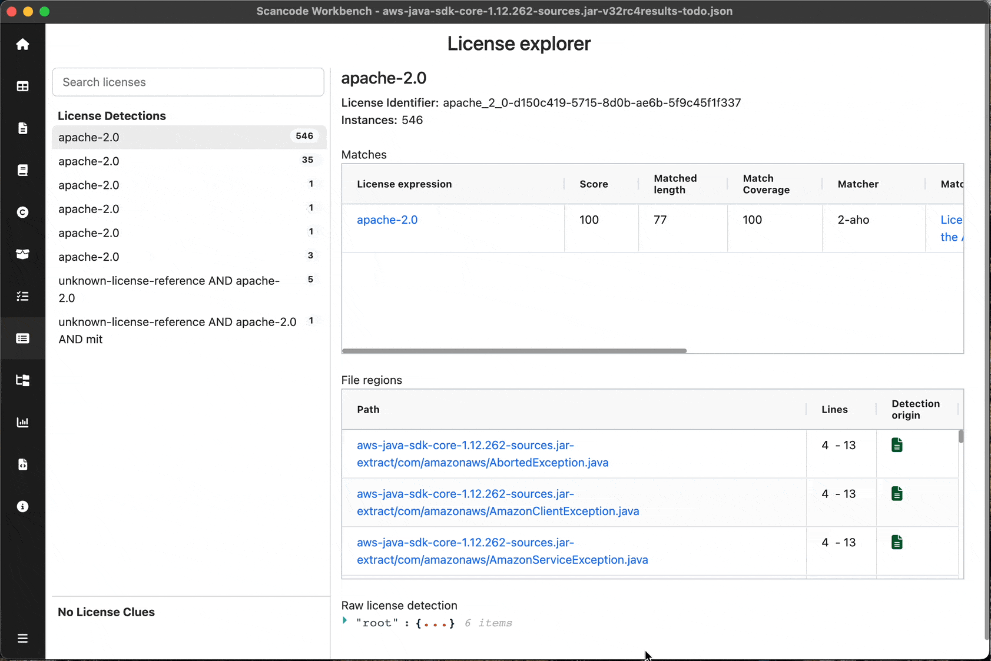Select the License explorer sidebar icon

point(22,338)
